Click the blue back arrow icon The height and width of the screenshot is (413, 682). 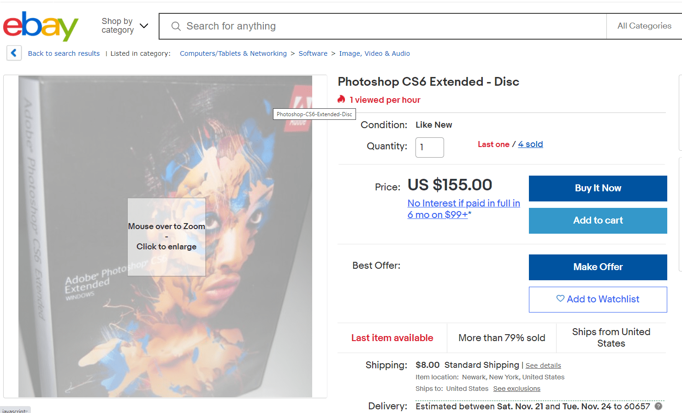coord(14,53)
